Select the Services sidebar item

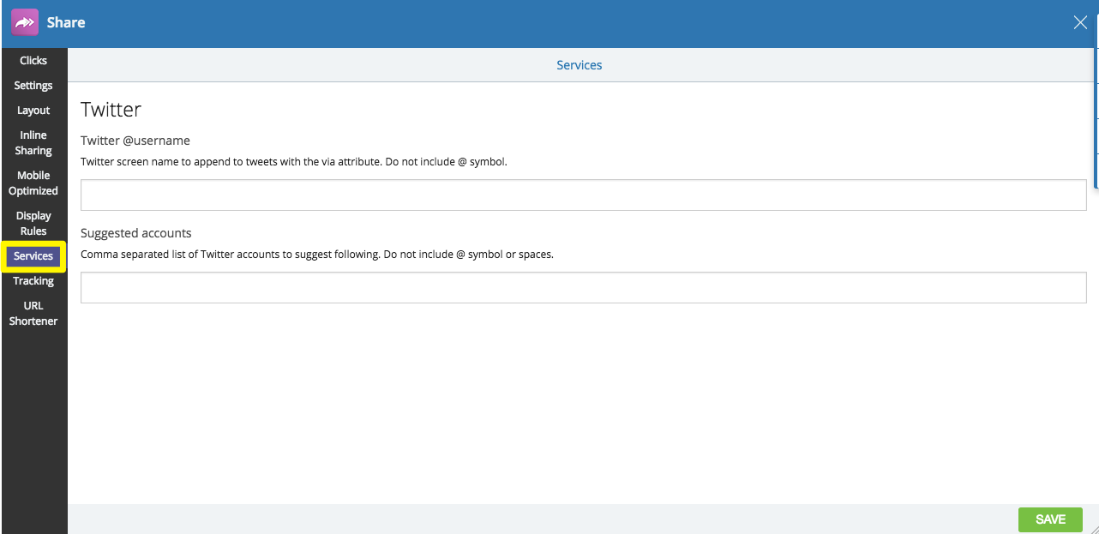(33, 256)
